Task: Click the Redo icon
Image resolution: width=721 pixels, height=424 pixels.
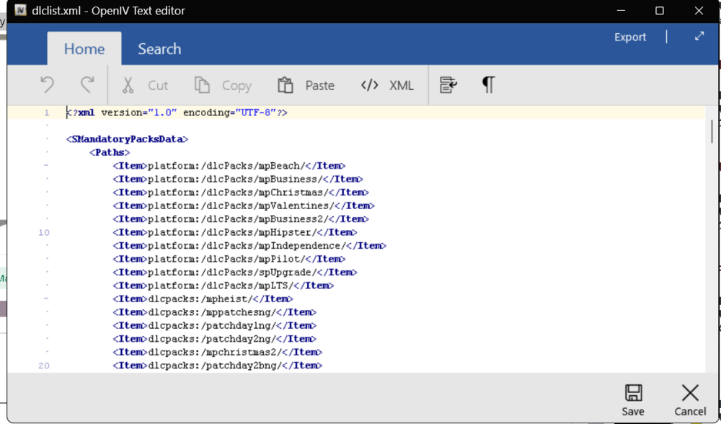Action: pyautogui.click(x=86, y=84)
